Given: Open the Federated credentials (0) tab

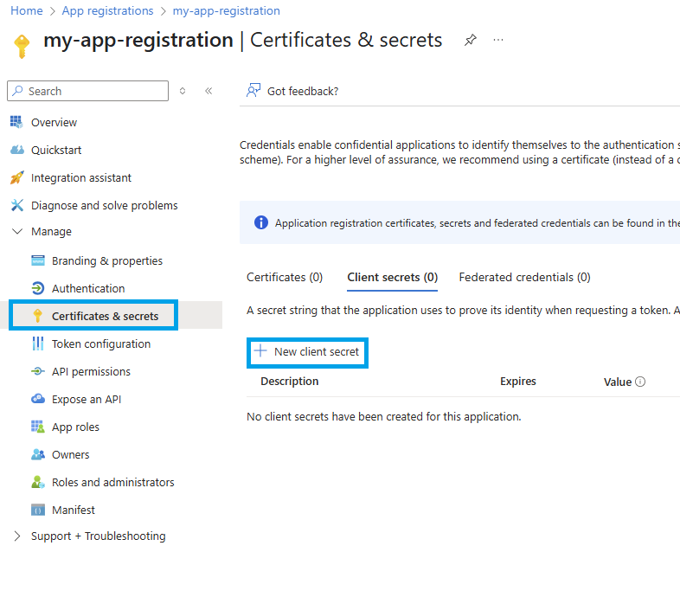Looking at the screenshot, I should pyautogui.click(x=525, y=277).
